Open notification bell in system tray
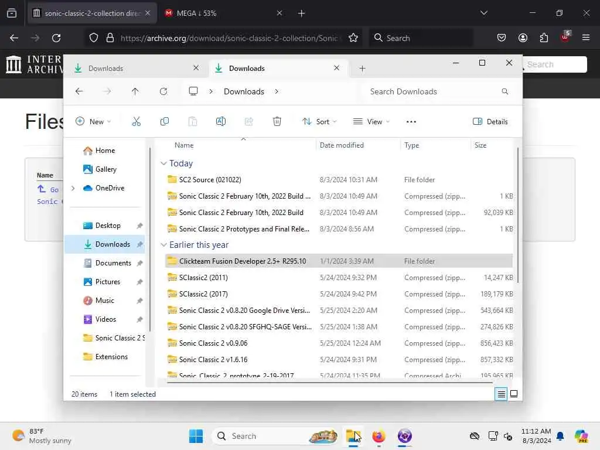Screen dimensions: 600x450 [560, 436]
